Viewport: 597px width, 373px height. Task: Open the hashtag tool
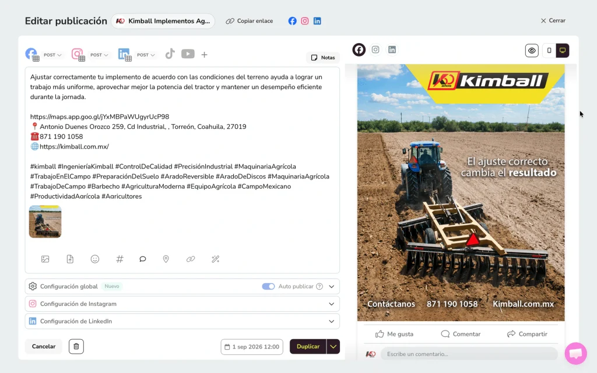point(120,259)
